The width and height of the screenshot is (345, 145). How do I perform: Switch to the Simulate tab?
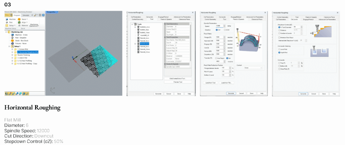(x=26, y=15)
